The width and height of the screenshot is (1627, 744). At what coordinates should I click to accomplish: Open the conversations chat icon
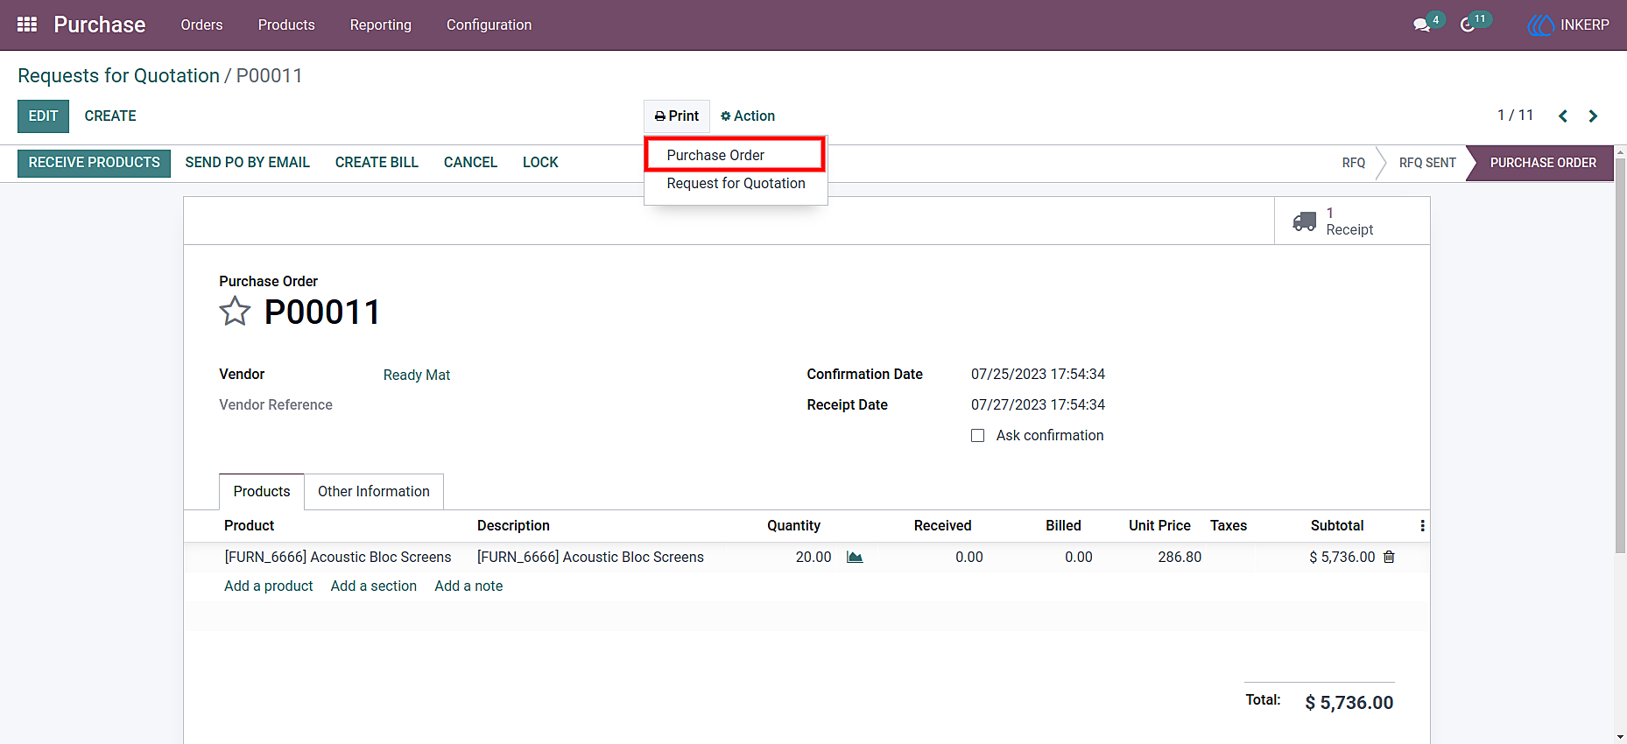point(1422,25)
